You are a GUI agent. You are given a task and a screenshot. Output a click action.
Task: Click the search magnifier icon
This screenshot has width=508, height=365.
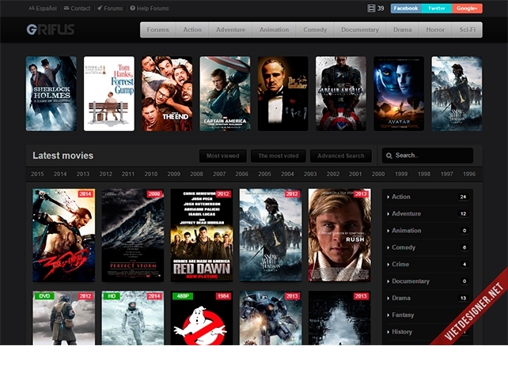[x=389, y=156]
